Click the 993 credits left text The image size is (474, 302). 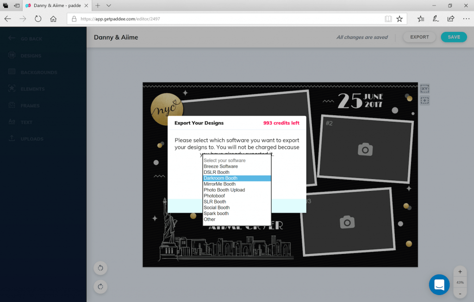pos(281,123)
